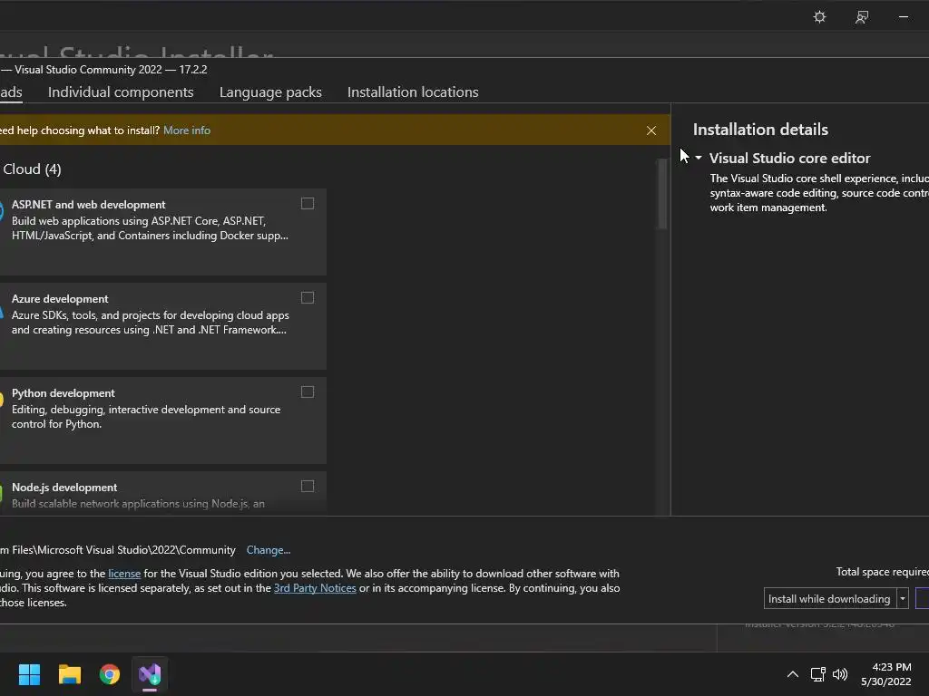Check ASP.NET and web development workload

point(308,204)
